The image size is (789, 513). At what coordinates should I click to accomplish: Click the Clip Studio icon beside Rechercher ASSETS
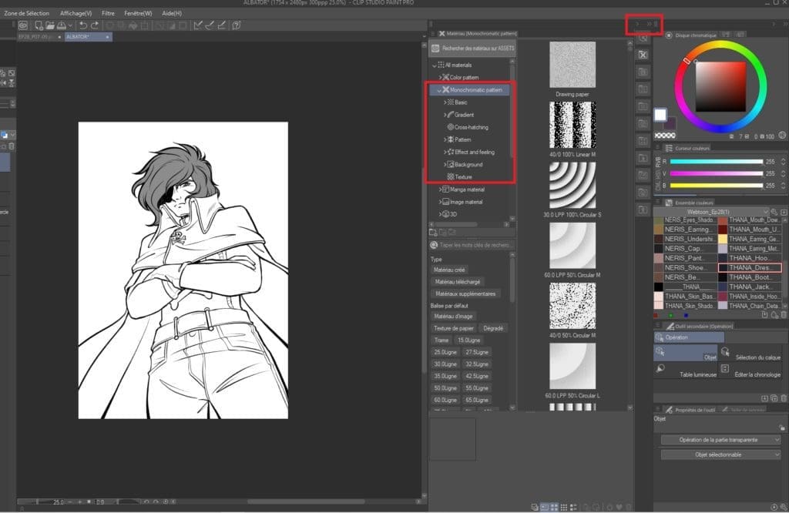coord(436,49)
